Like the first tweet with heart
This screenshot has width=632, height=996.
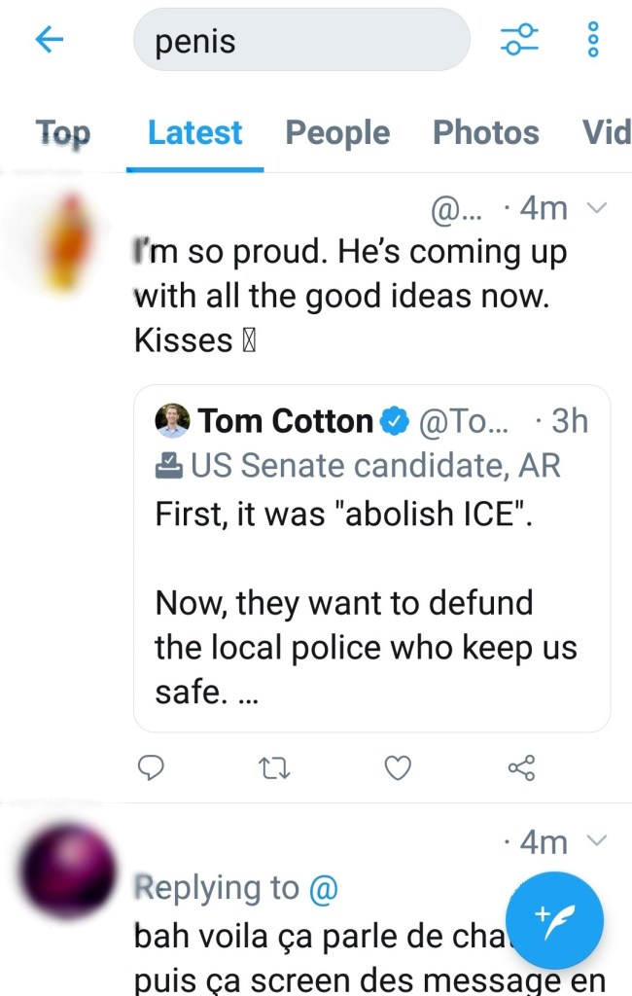[x=397, y=768]
